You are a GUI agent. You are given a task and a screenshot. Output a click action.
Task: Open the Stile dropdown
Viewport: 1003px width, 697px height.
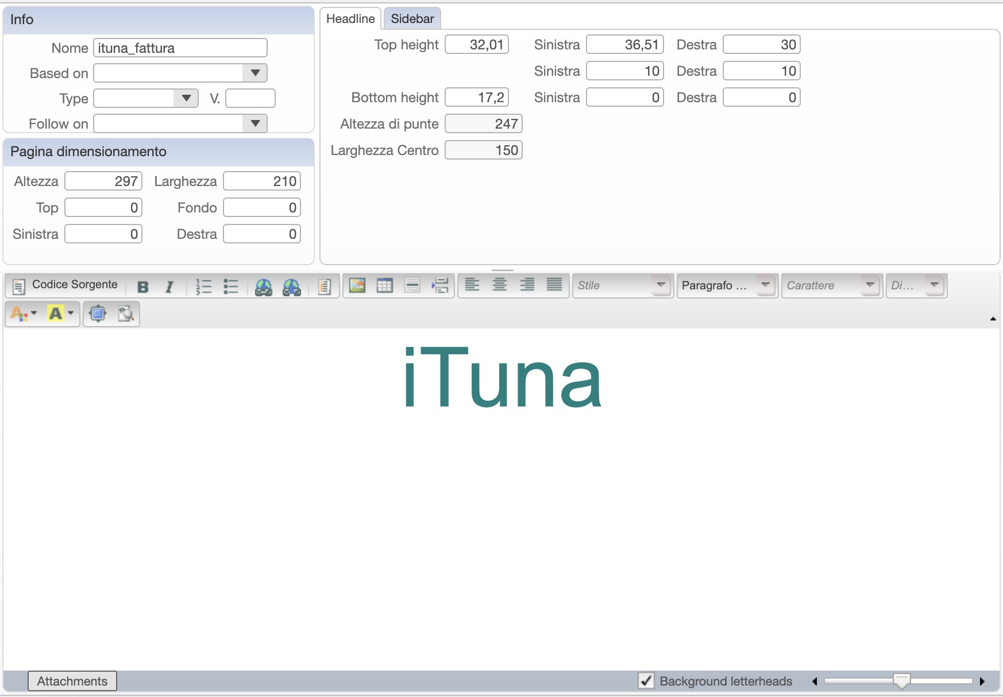pos(623,285)
